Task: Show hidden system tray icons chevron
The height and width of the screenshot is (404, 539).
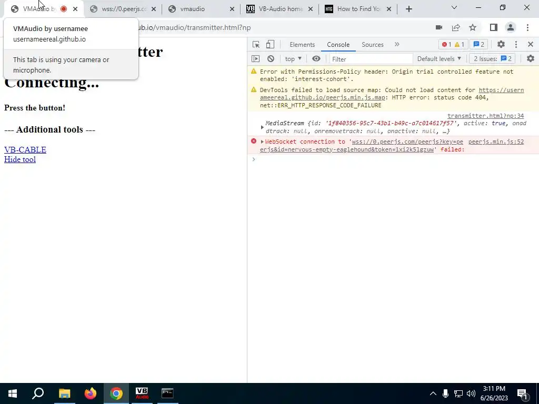Action: [x=433, y=393]
